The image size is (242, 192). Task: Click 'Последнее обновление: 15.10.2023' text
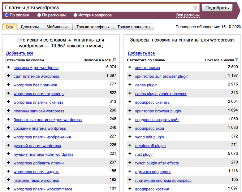point(208,27)
